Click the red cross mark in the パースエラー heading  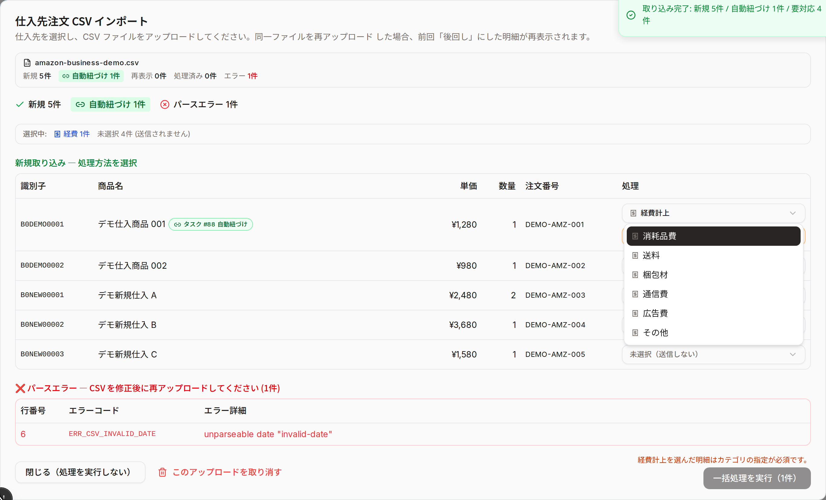pos(21,388)
